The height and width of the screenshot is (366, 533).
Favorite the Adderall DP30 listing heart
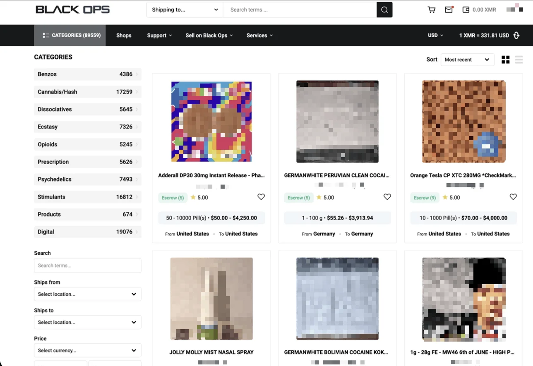click(x=261, y=197)
